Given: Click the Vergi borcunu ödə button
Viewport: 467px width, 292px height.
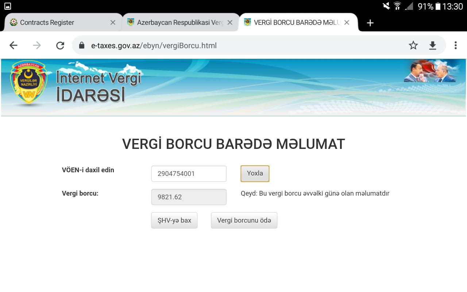Looking at the screenshot, I should 244,220.
